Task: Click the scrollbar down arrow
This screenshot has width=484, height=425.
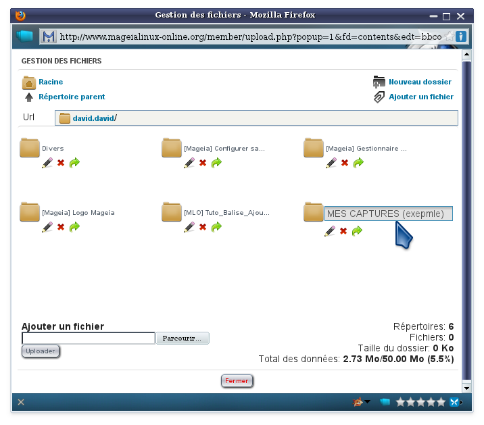Action: point(466,389)
